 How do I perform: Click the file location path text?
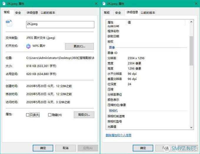[60, 58]
